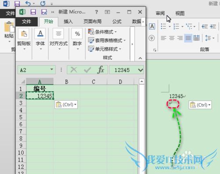Select column B header
This screenshot has width=220, height=174.
point(66,82)
